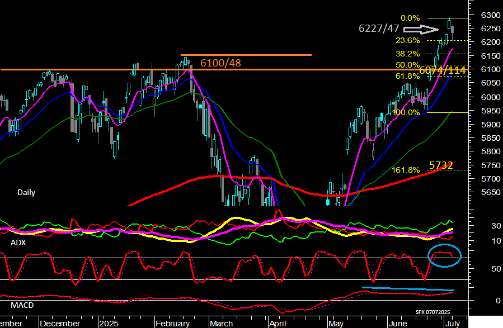Select the 61.8% Fibonacci label
Viewport: 503px width, 328px height.
coord(407,76)
